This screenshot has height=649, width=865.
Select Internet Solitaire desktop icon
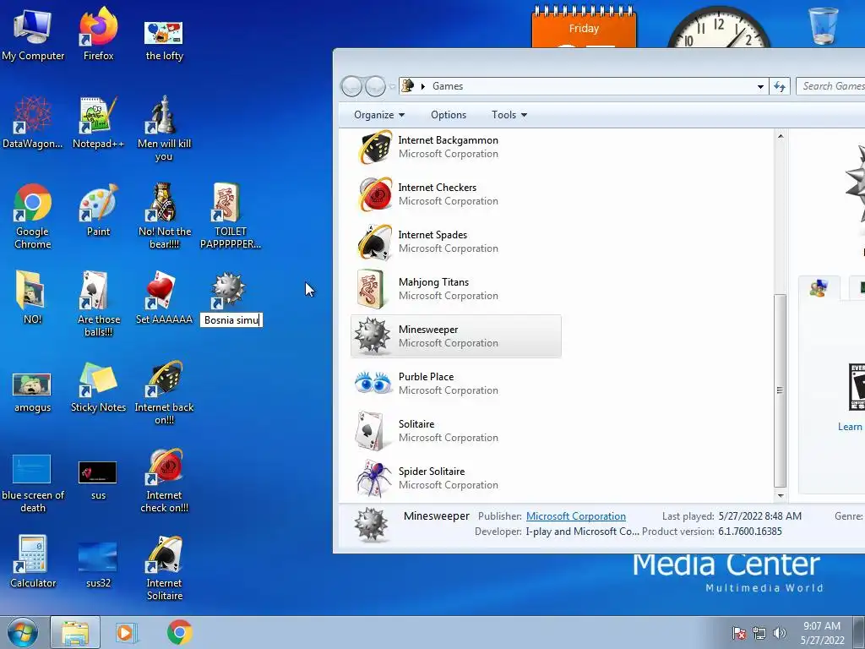(x=164, y=567)
